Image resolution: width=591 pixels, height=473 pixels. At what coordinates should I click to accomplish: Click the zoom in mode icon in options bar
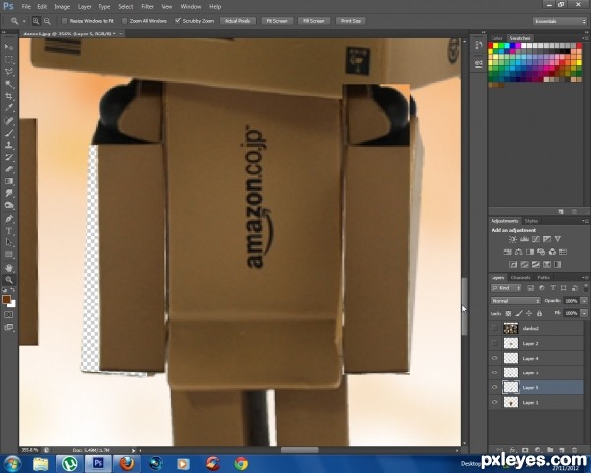point(36,21)
